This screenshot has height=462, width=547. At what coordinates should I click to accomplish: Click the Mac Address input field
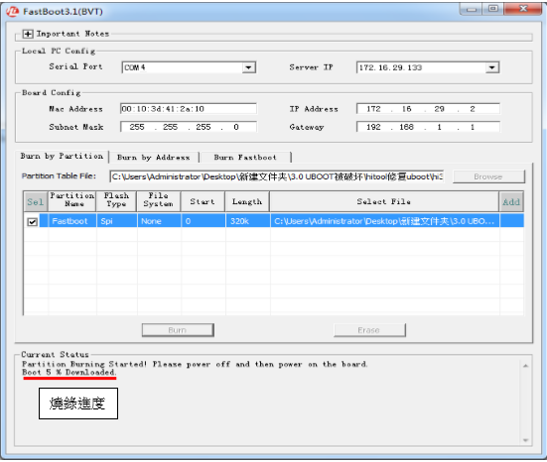click(189, 109)
